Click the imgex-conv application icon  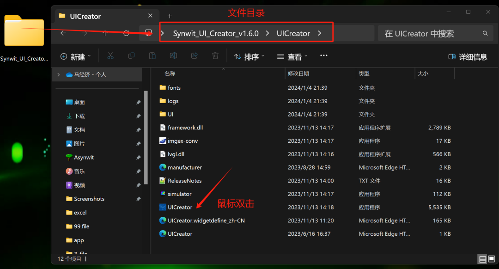(x=163, y=141)
